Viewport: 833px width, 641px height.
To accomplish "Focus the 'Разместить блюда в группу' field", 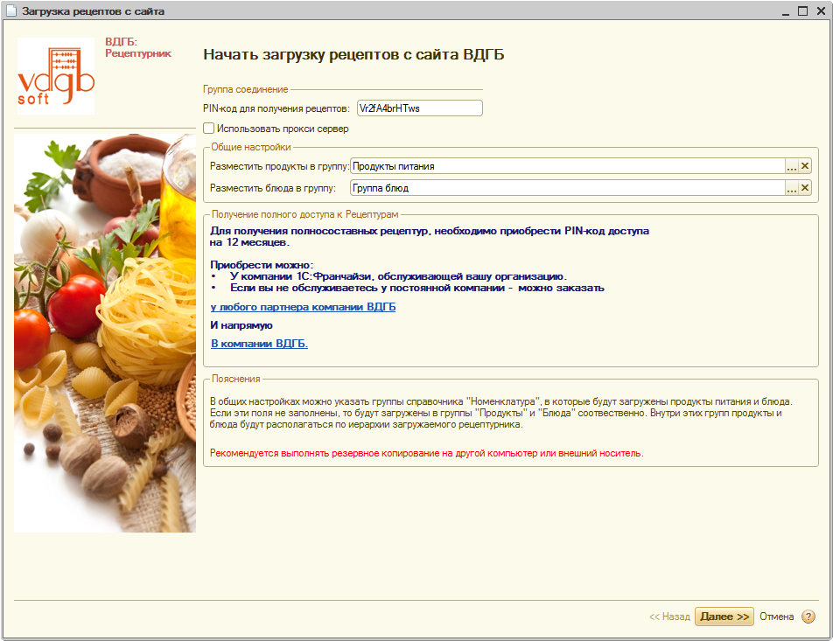I will coord(567,188).
